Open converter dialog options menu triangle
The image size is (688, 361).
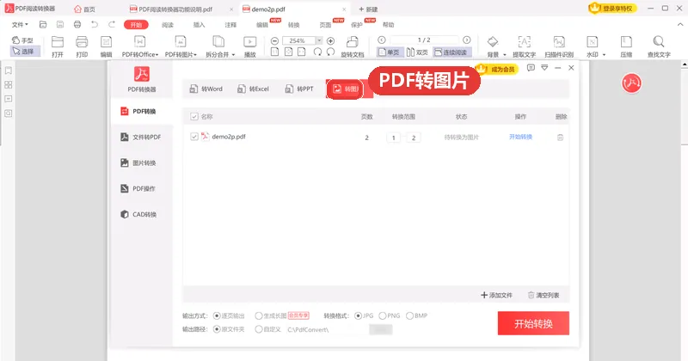[544, 68]
